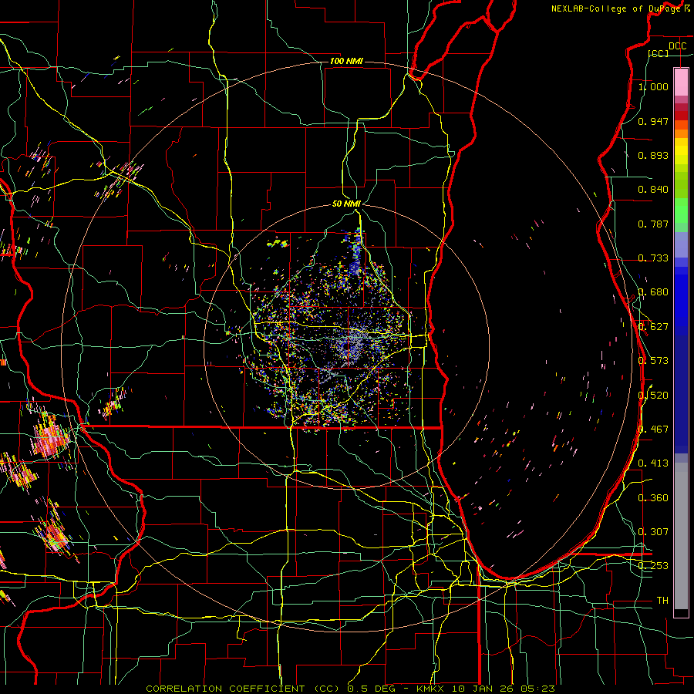Click the 0.253 legend value
The image size is (694, 694).
click(653, 566)
